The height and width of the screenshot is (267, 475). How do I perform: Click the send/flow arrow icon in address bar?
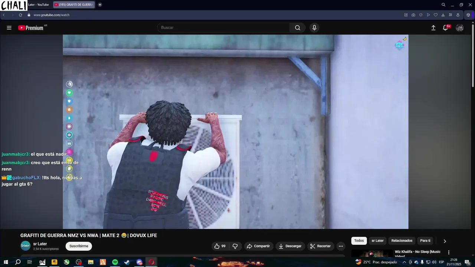tap(428, 15)
